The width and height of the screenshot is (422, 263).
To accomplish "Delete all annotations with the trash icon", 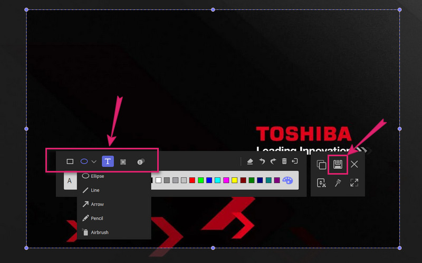I will pos(284,161).
